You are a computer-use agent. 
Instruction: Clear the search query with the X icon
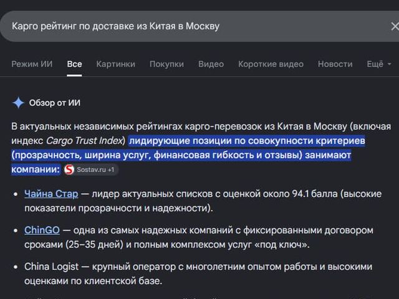click(395, 26)
